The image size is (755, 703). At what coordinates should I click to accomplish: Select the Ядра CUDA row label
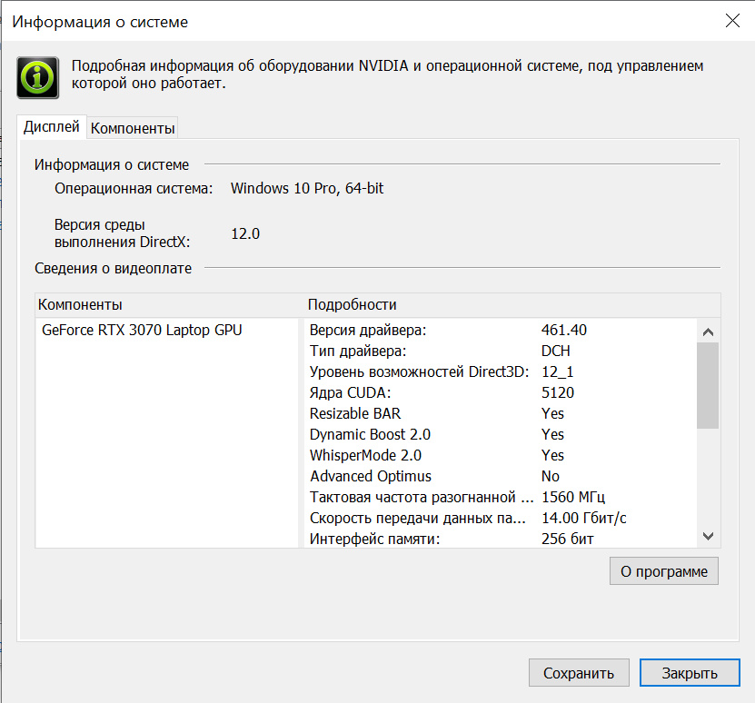pyautogui.click(x=350, y=393)
